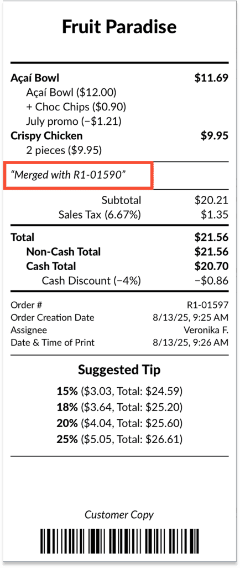The image size is (240, 568).
Task: Select the assignee name Veronika F.
Action: (x=206, y=330)
